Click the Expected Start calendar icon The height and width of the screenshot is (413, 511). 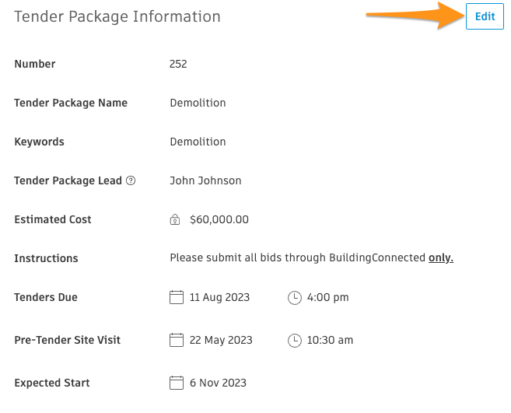pos(177,383)
